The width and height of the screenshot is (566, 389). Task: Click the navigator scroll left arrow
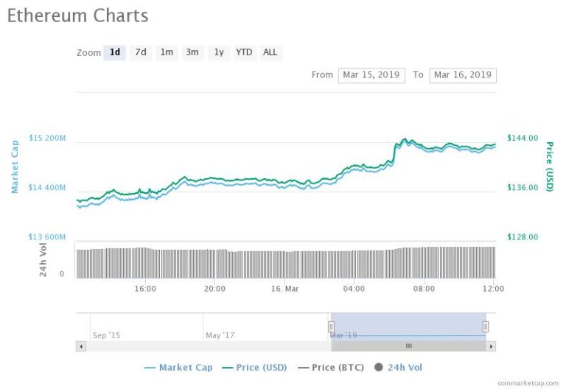81,346
